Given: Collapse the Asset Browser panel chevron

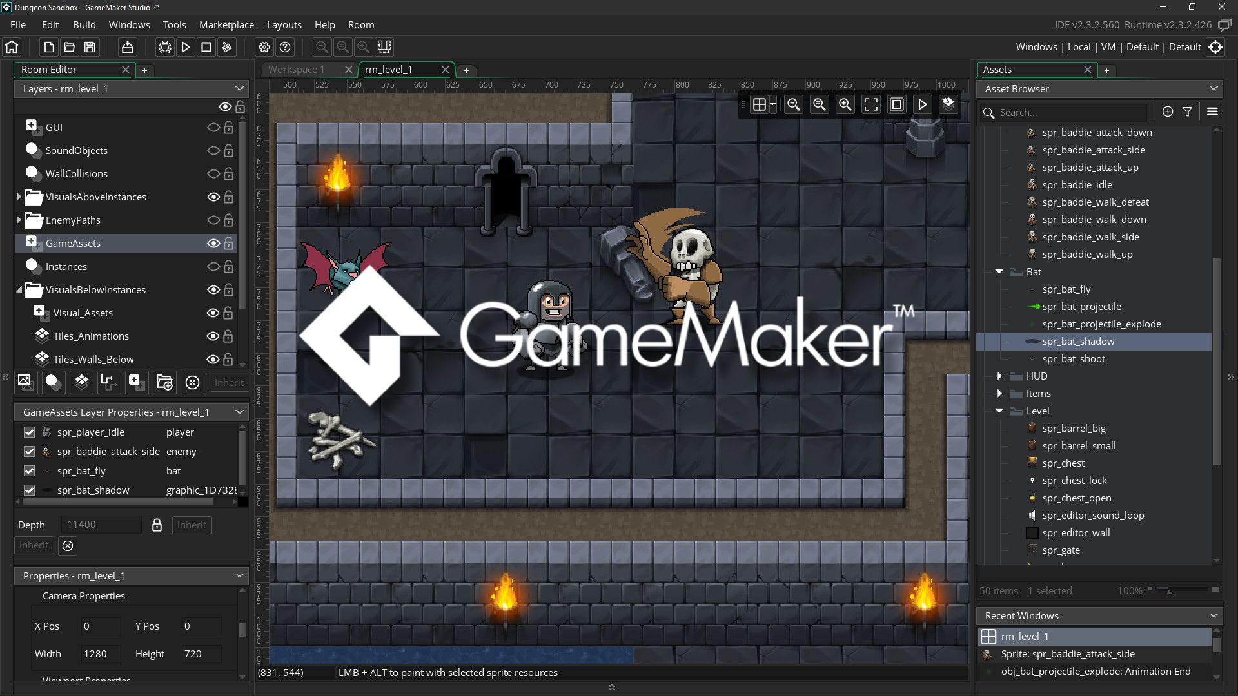Looking at the screenshot, I should tap(1213, 89).
